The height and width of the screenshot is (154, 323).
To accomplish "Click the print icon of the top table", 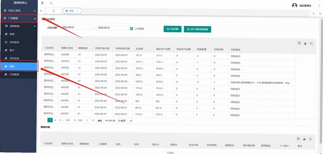I will [311, 43].
